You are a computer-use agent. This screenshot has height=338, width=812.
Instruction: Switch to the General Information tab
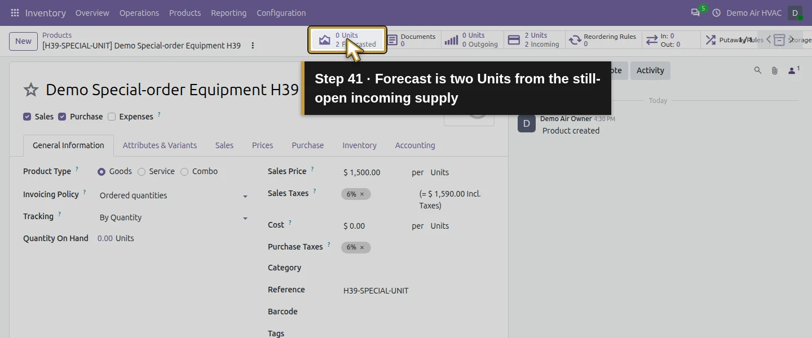pyautogui.click(x=68, y=145)
